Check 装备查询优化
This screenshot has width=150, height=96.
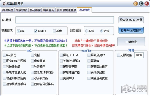click(x=89, y=78)
